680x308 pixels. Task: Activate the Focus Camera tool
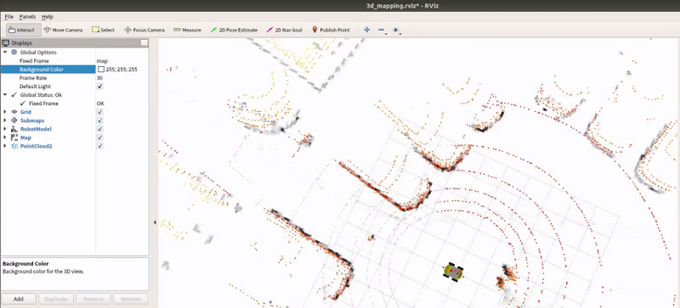coord(144,30)
